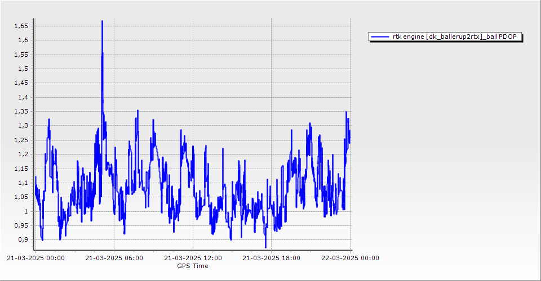Click the 1,5 y-axis value
541x281 pixels.
(x=23, y=69)
